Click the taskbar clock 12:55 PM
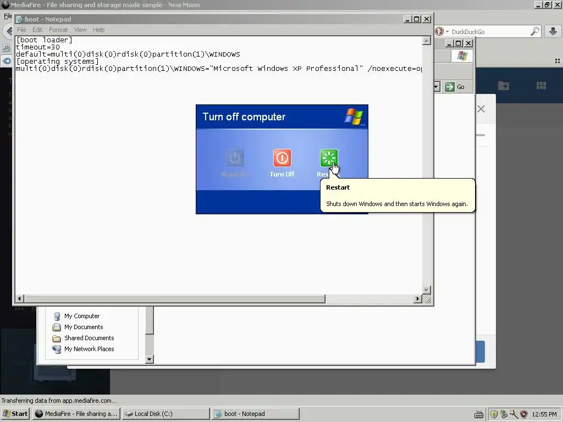Image resolution: width=563 pixels, height=422 pixels. point(544,414)
